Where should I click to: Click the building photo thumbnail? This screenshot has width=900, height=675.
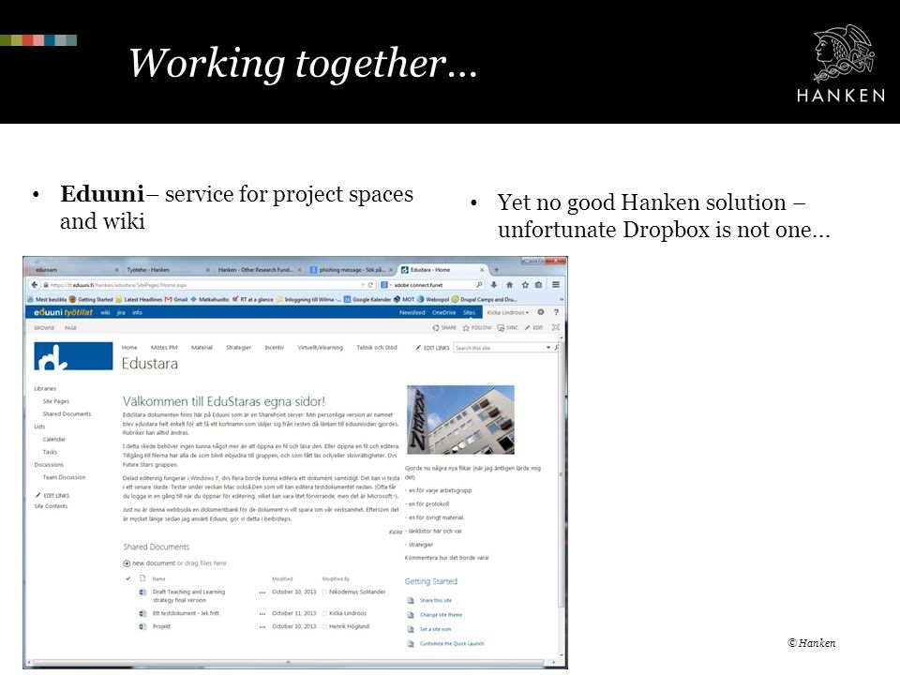click(460, 420)
